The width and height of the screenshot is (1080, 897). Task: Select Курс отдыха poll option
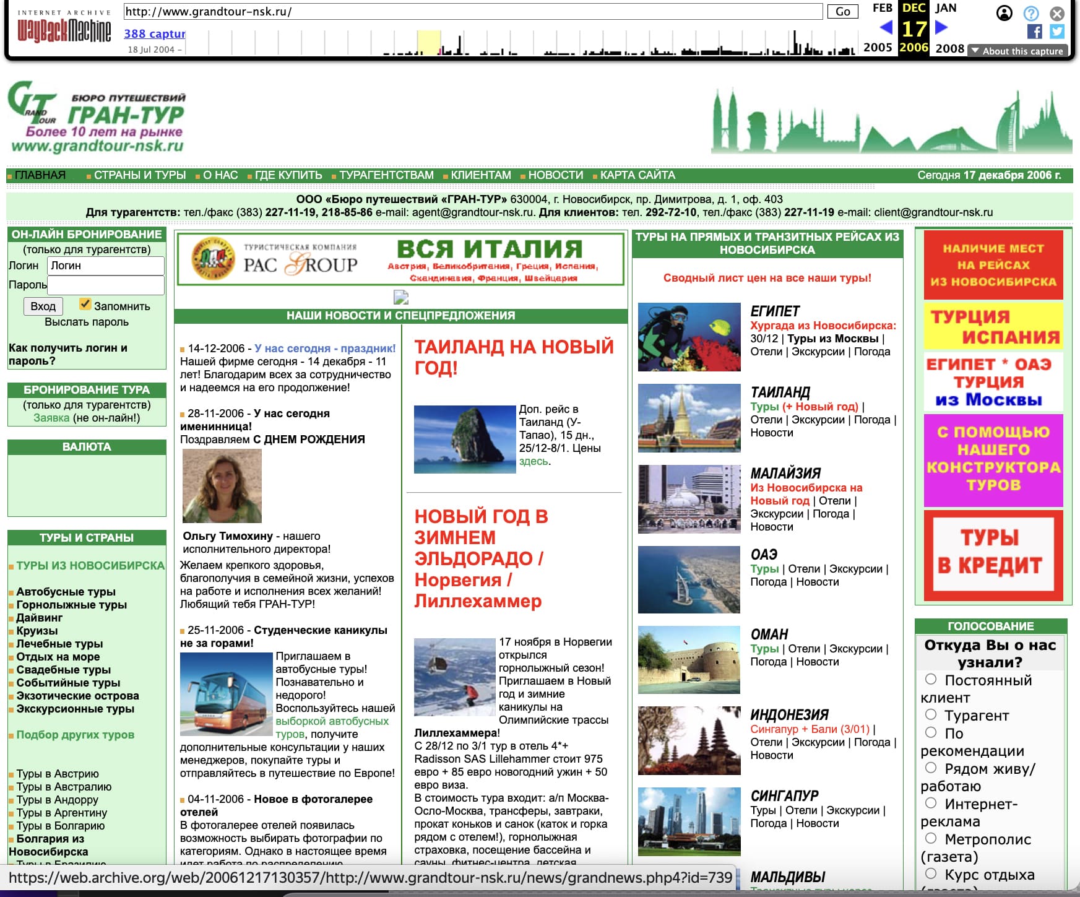pos(931,873)
